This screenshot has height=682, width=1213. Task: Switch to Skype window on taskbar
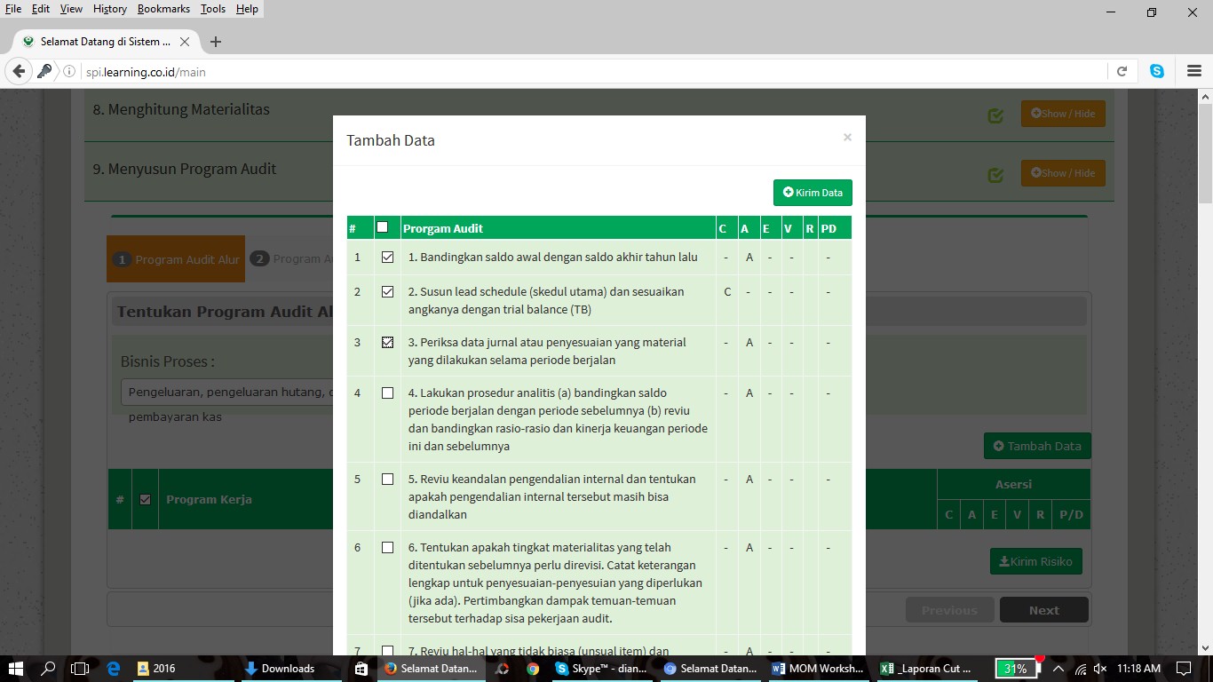(x=603, y=668)
